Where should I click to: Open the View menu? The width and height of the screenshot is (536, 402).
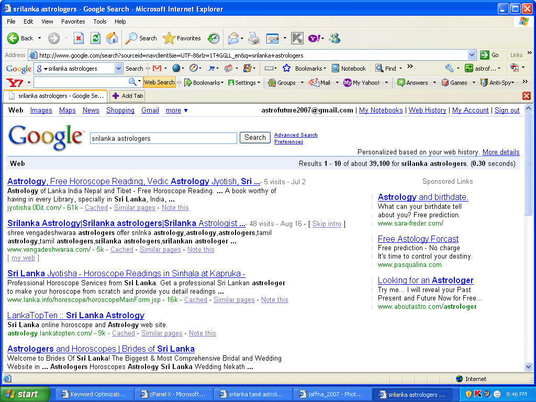coord(47,21)
